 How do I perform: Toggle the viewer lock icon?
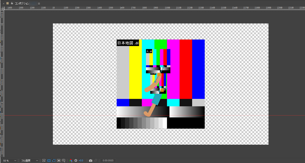point(12,3)
